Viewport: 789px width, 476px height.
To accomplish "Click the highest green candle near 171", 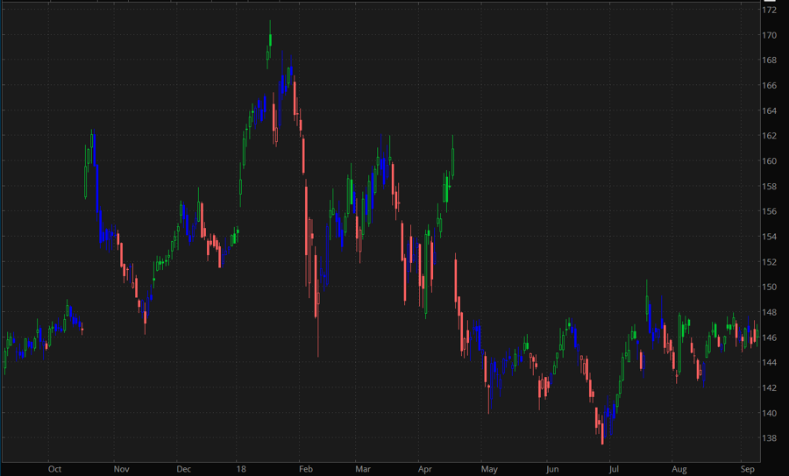I will point(270,39).
